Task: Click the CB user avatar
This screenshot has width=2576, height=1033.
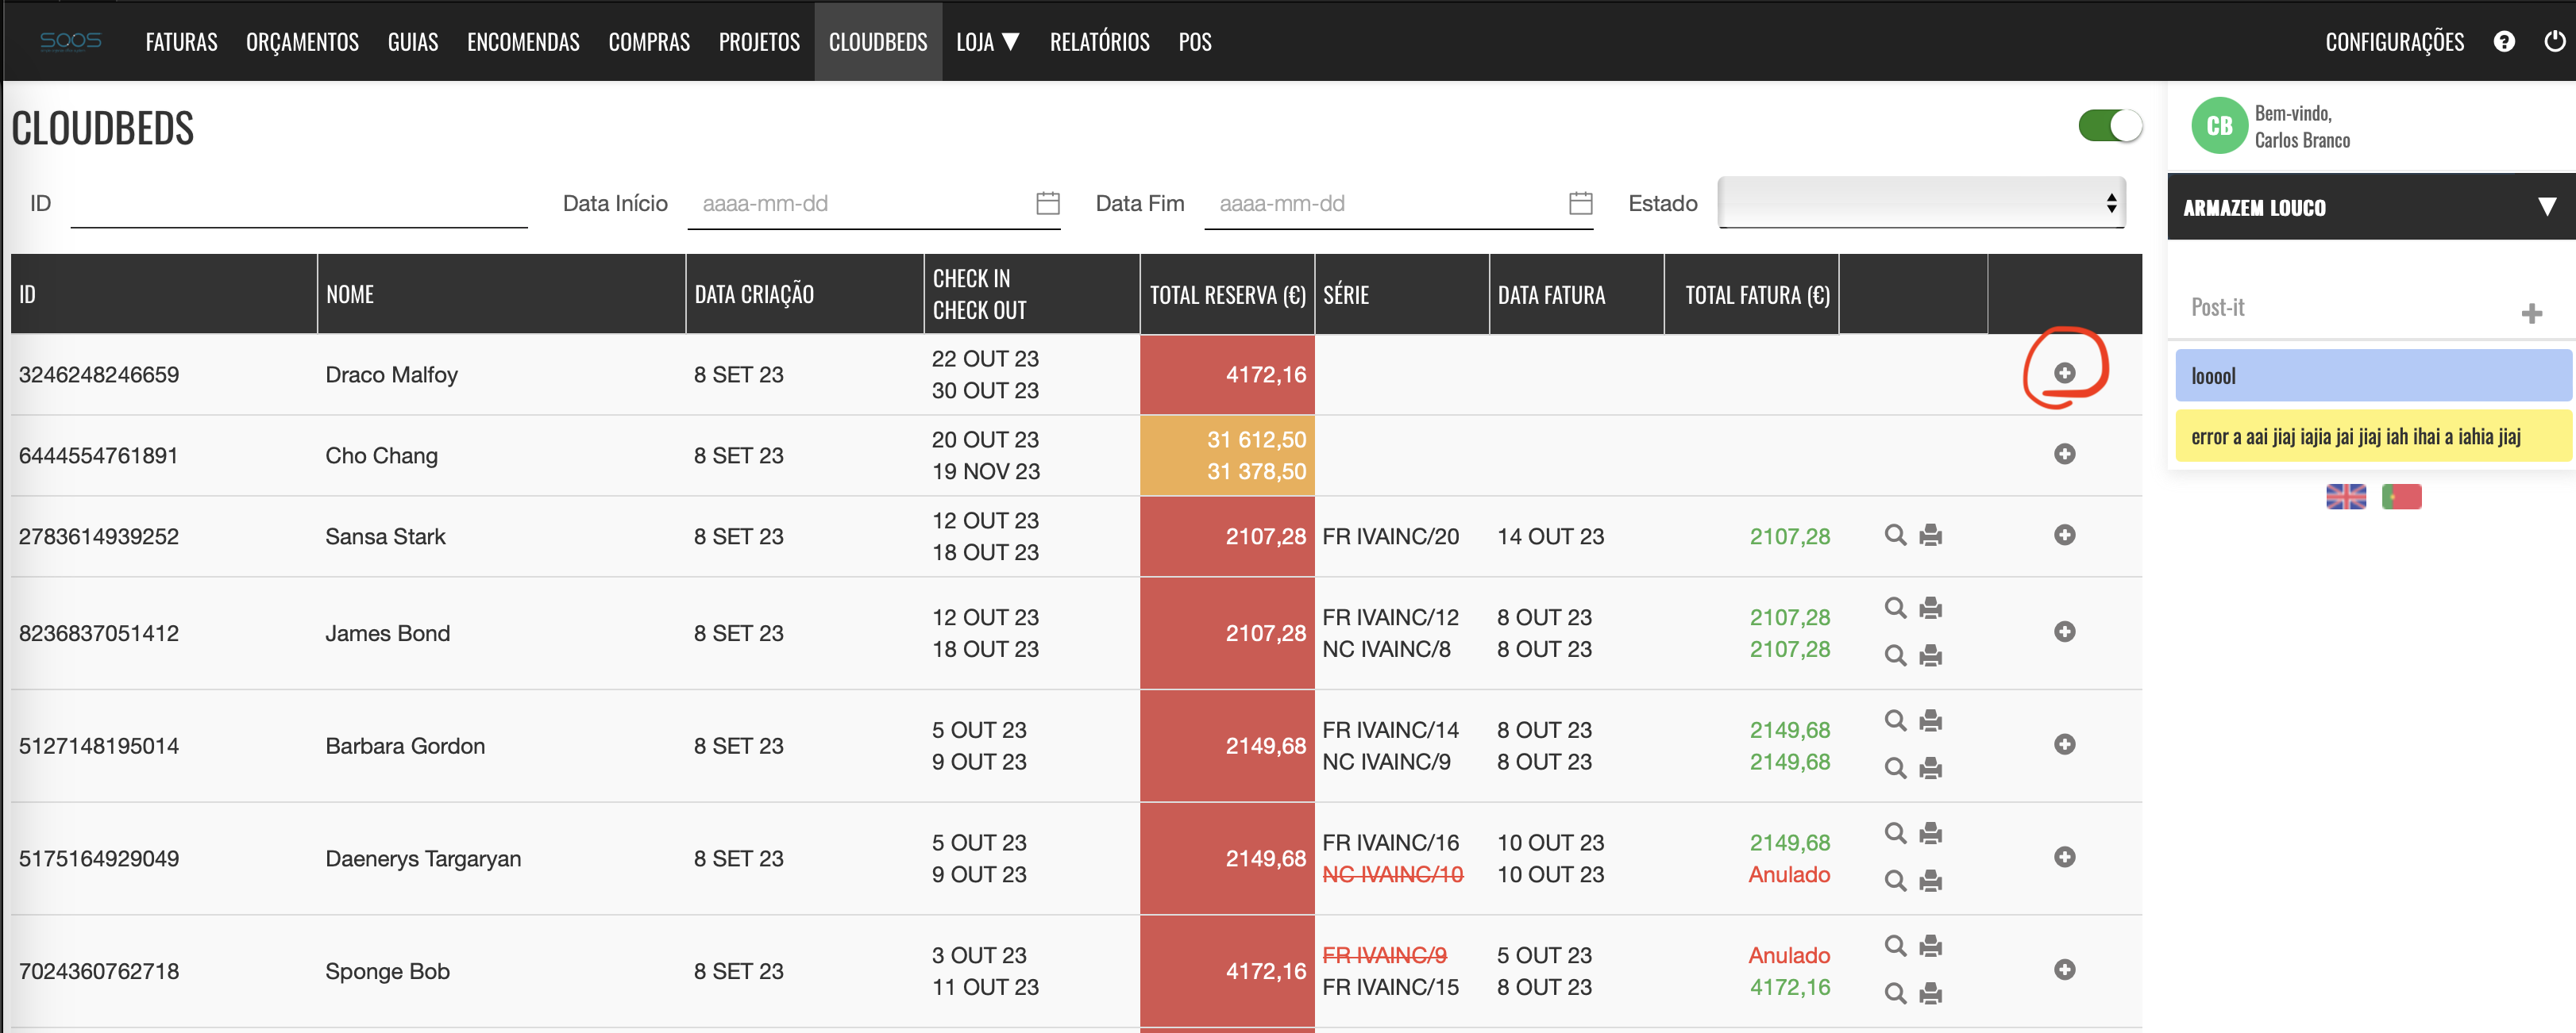Action: tap(2219, 126)
